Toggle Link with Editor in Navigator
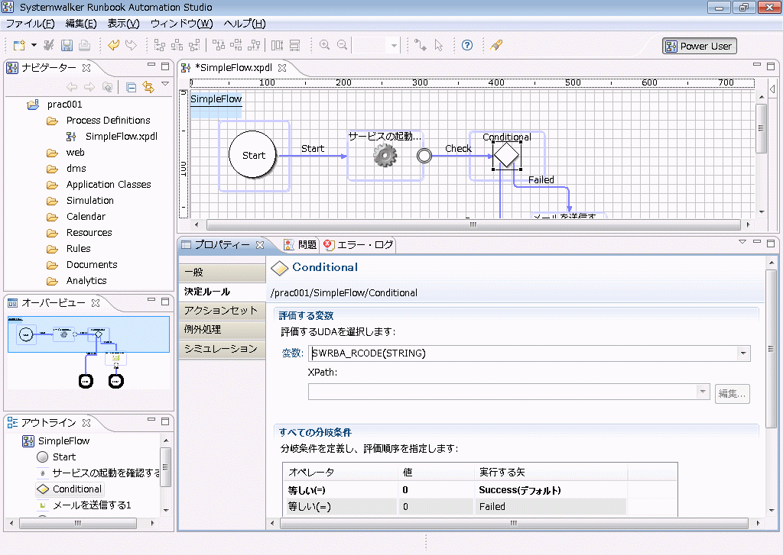 (x=148, y=87)
